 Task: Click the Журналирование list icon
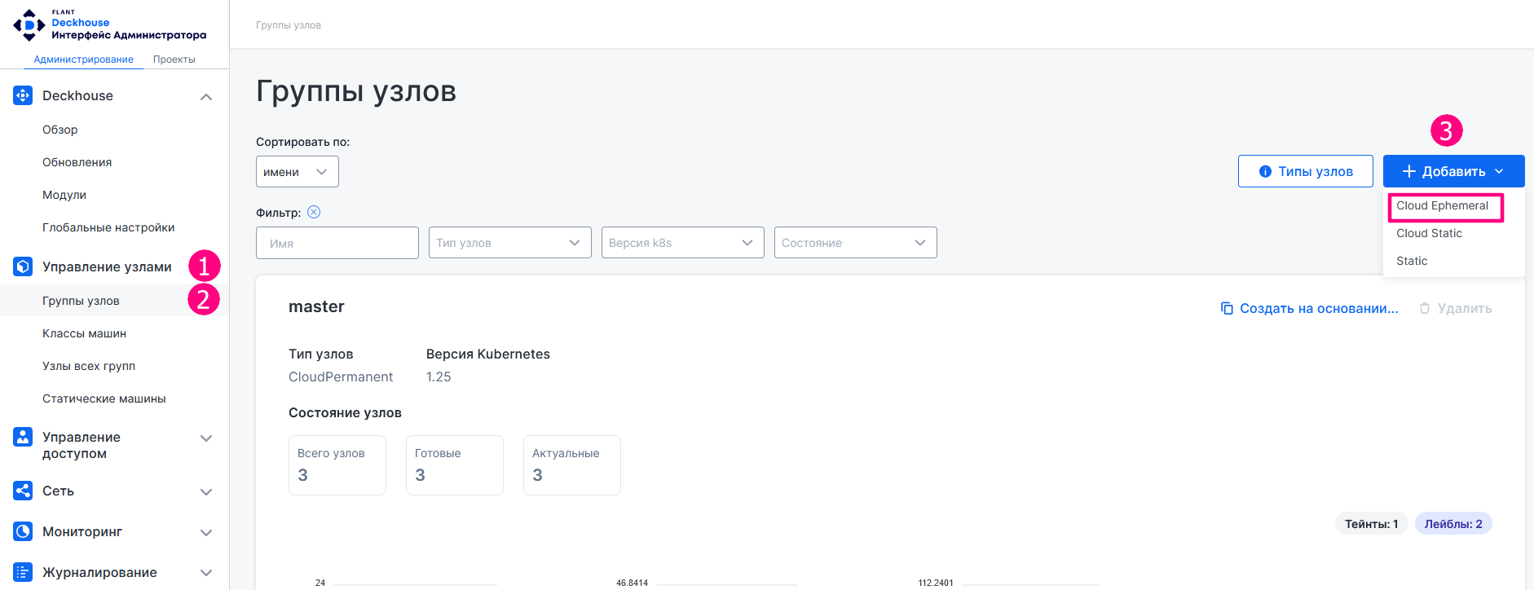23,572
